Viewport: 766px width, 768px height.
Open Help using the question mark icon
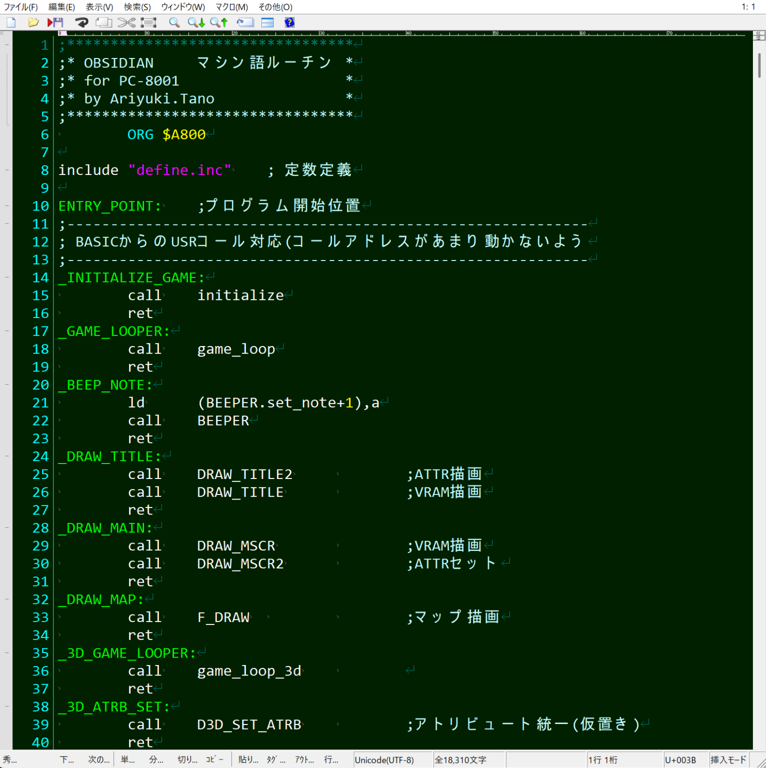click(x=289, y=22)
